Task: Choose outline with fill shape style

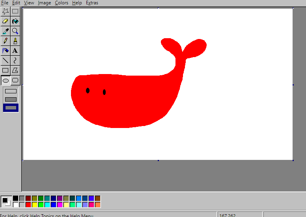Action: (x=11, y=99)
